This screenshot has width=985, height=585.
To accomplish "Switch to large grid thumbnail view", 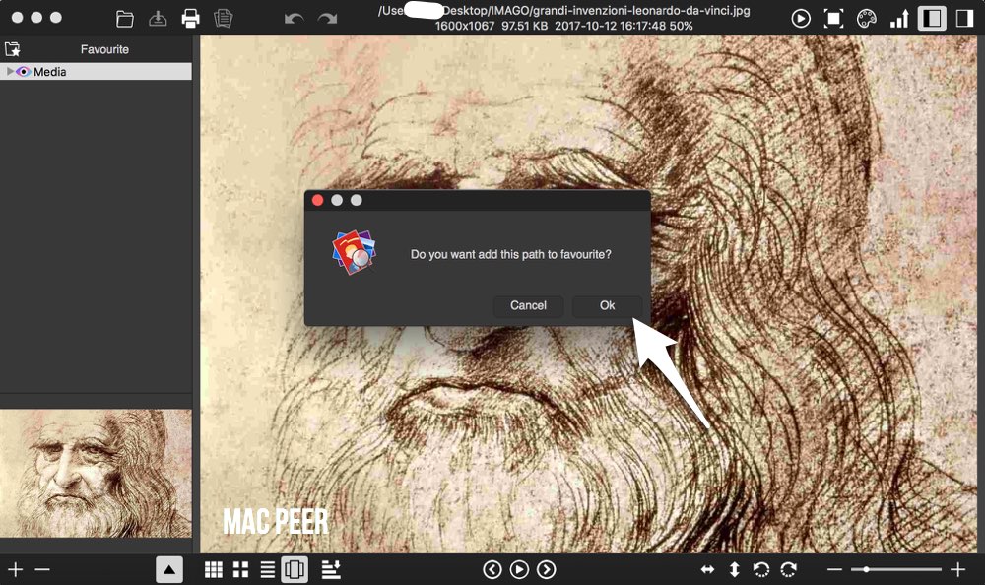I will tap(240, 569).
